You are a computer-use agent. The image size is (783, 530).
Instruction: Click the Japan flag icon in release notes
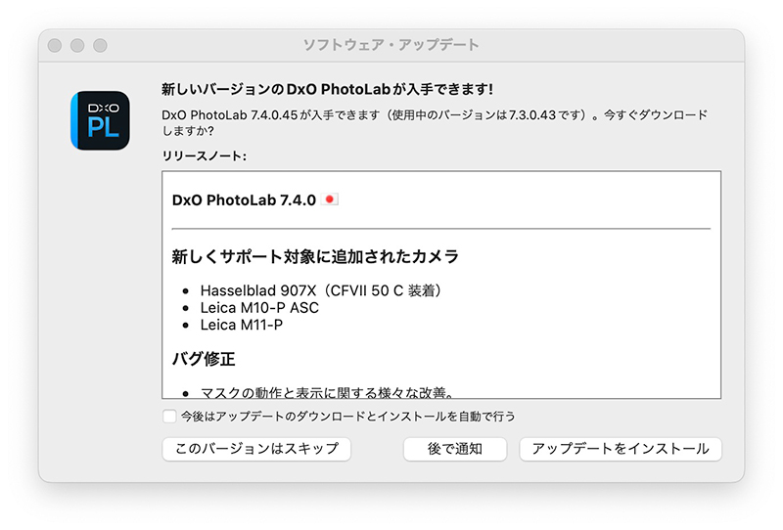click(329, 199)
